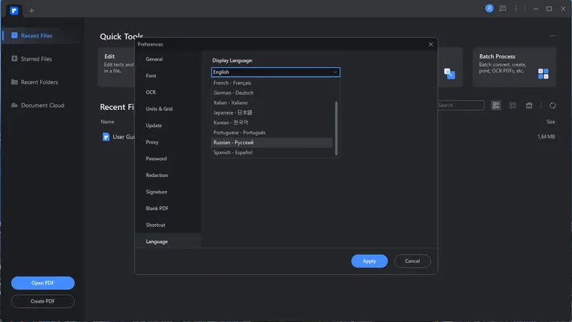Open the Password preferences tab

[168, 159]
